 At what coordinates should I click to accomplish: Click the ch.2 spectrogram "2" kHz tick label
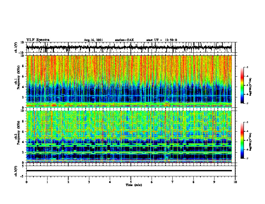(23, 152)
